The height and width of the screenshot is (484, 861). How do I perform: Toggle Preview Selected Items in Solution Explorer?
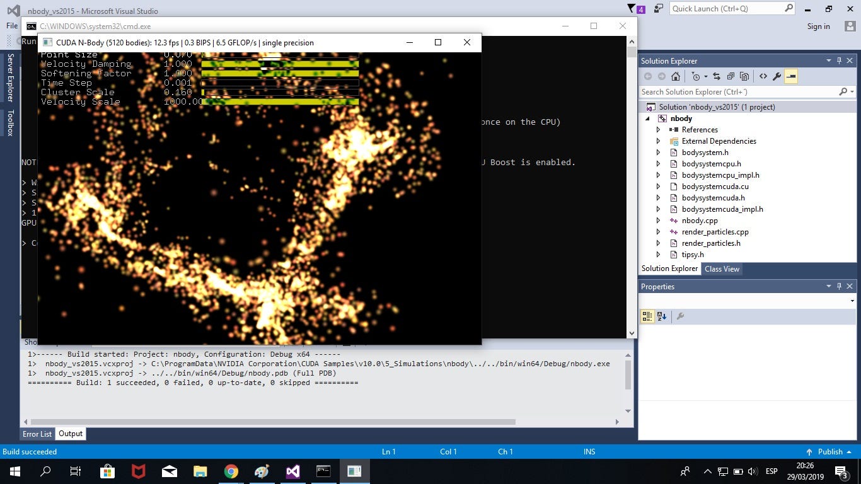coord(791,76)
